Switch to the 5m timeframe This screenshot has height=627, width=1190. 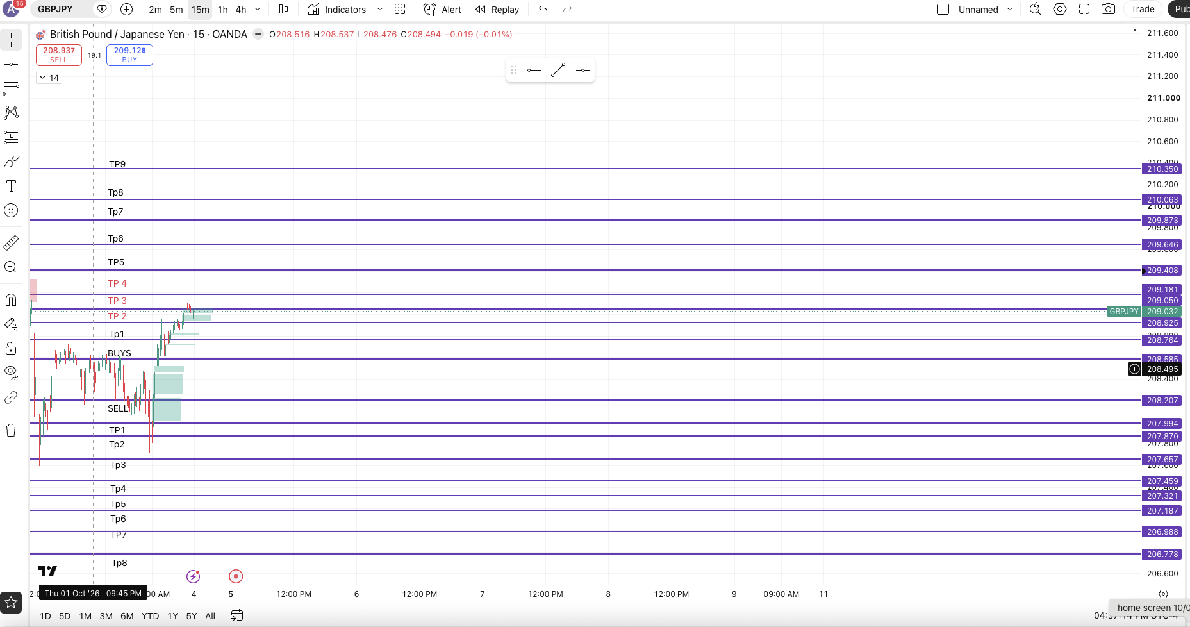pyautogui.click(x=176, y=10)
